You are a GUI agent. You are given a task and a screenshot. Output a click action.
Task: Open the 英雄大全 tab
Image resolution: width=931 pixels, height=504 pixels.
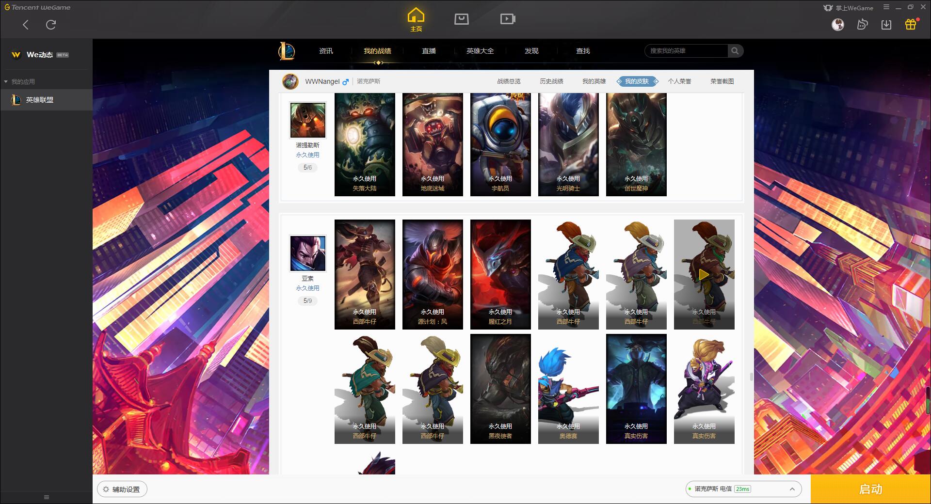point(480,51)
